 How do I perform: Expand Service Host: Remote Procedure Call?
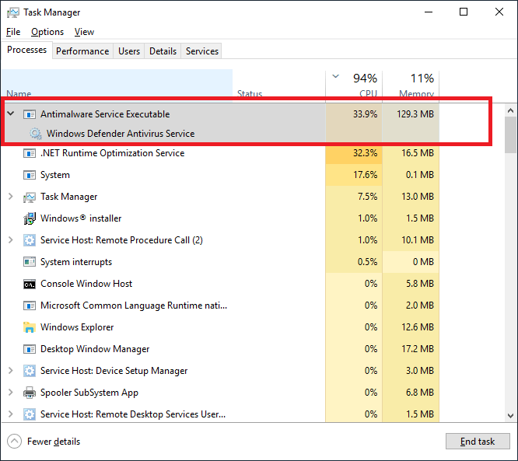pyautogui.click(x=10, y=240)
